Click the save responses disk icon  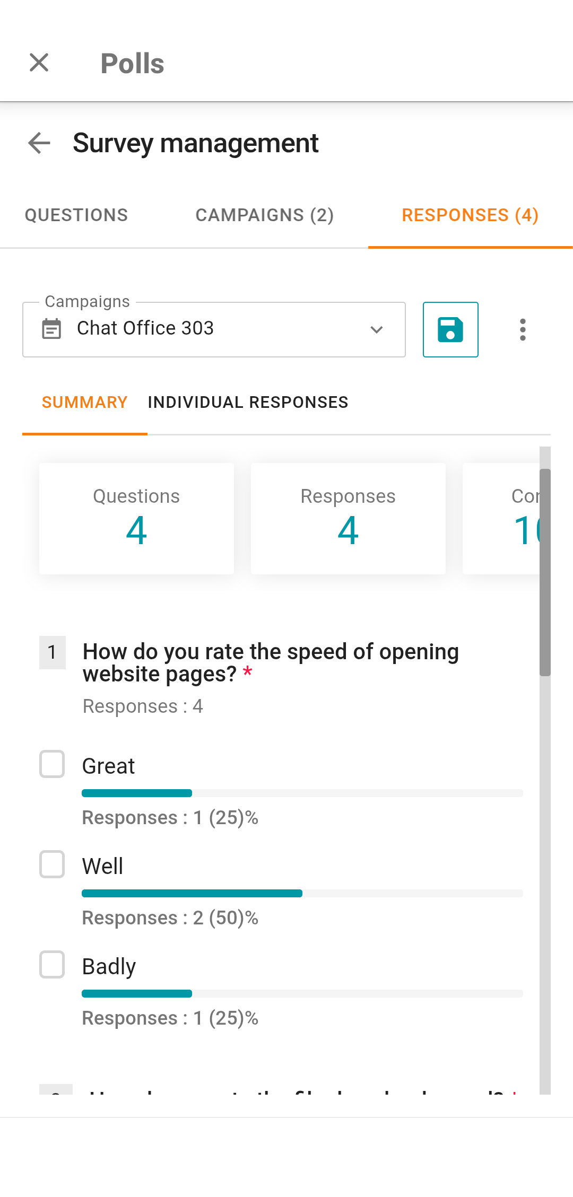(450, 329)
